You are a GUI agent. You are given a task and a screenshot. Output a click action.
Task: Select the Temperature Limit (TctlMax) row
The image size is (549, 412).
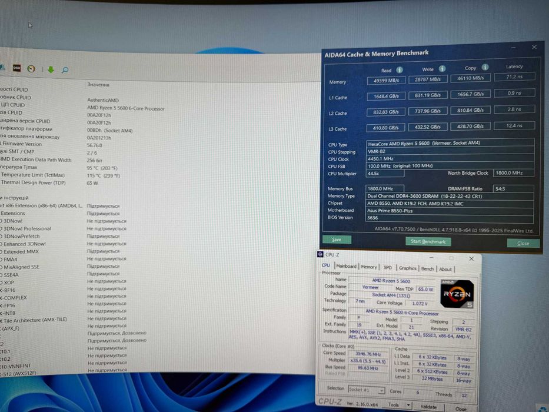(32, 175)
